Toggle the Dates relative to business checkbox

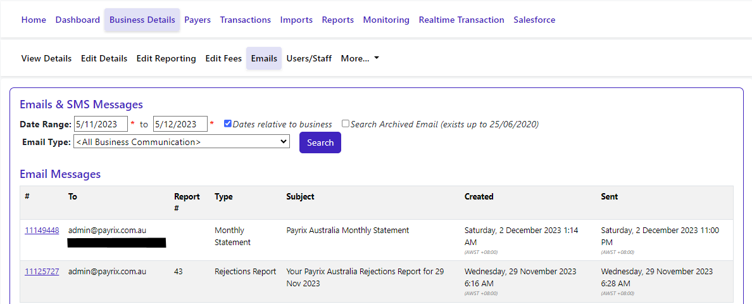coord(228,124)
